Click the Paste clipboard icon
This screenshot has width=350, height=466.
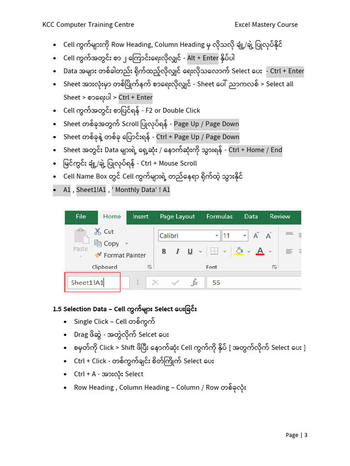pyautogui.click(x=82, y=236)
